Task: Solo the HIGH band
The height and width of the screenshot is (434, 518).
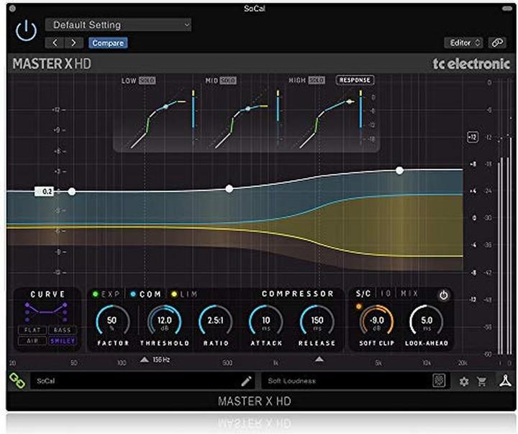Action: tap(316, 80)
